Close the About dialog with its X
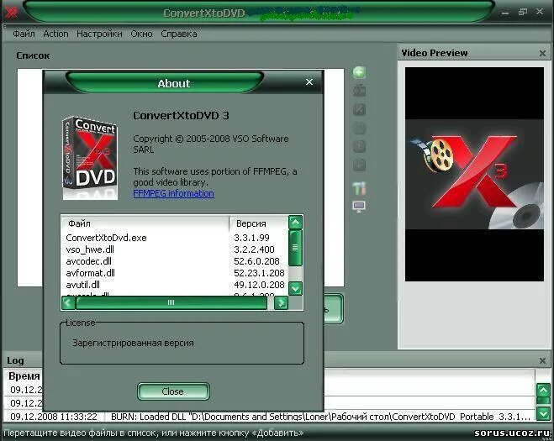The width and height of the screenshot is (554, 441). pyautogui.click(x=309, y=82)
